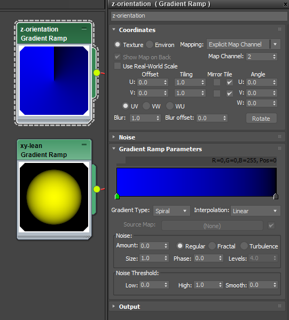Disable the V Tile checkbox
The image size is (289, 320).
click(x=230, y=93)
